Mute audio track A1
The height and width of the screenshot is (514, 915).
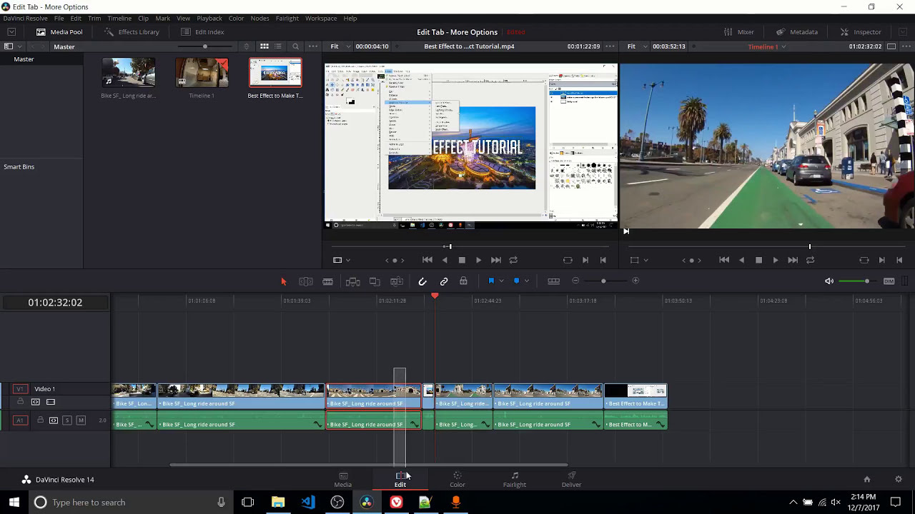point(81,420)
